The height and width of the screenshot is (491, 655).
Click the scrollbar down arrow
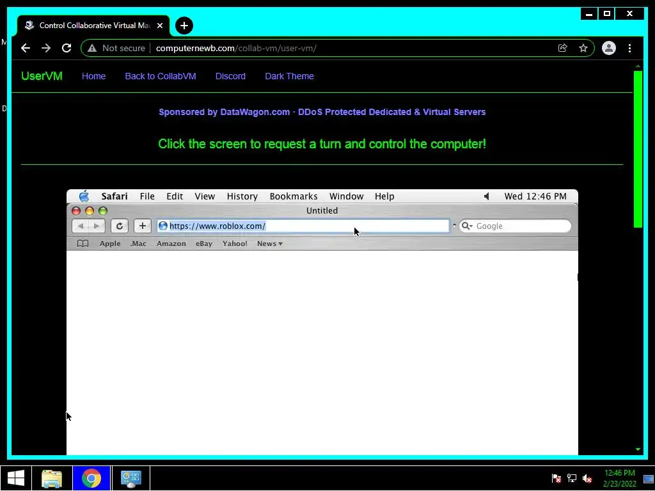(x=638, y=449)
